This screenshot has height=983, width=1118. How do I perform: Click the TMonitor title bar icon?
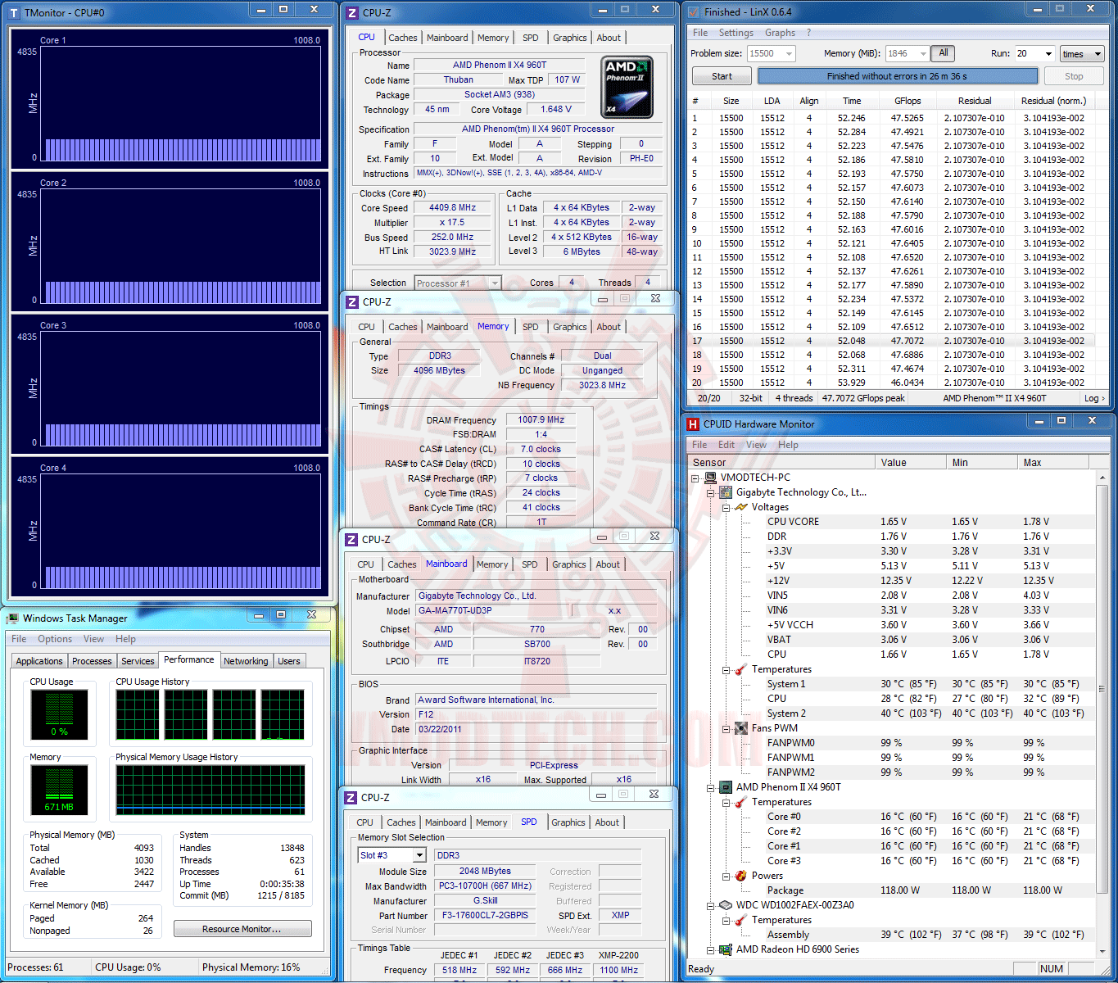pos(13,12)
